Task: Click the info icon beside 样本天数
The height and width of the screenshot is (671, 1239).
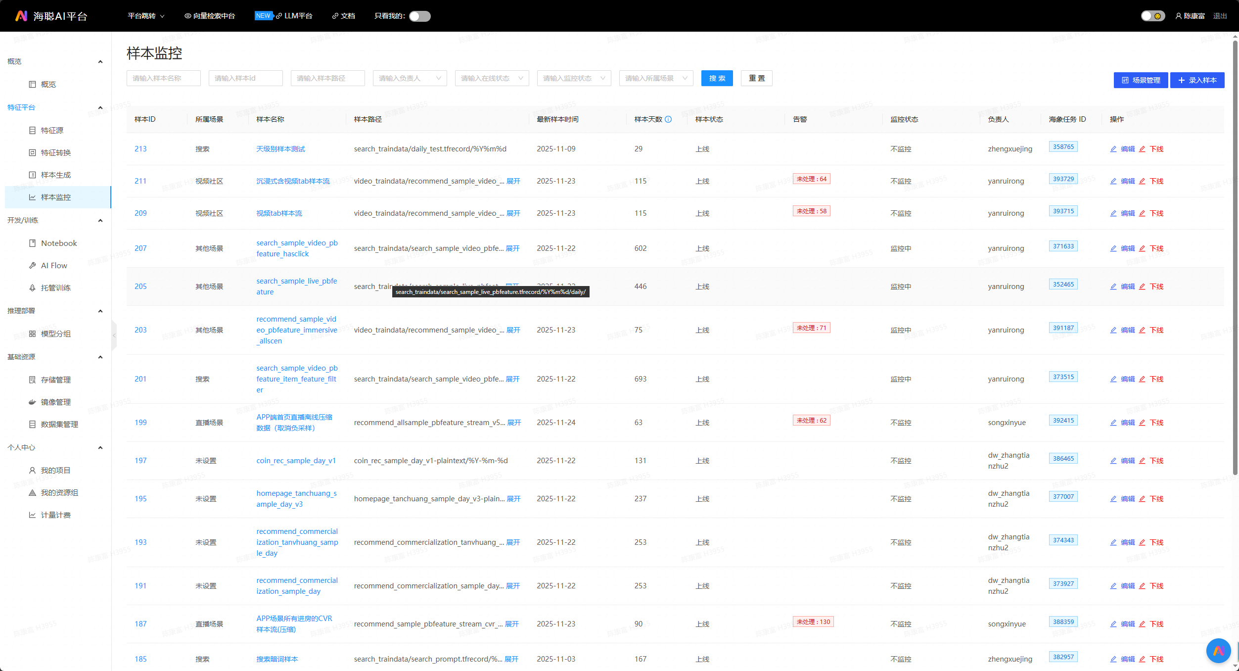Action: pos(668,119)
